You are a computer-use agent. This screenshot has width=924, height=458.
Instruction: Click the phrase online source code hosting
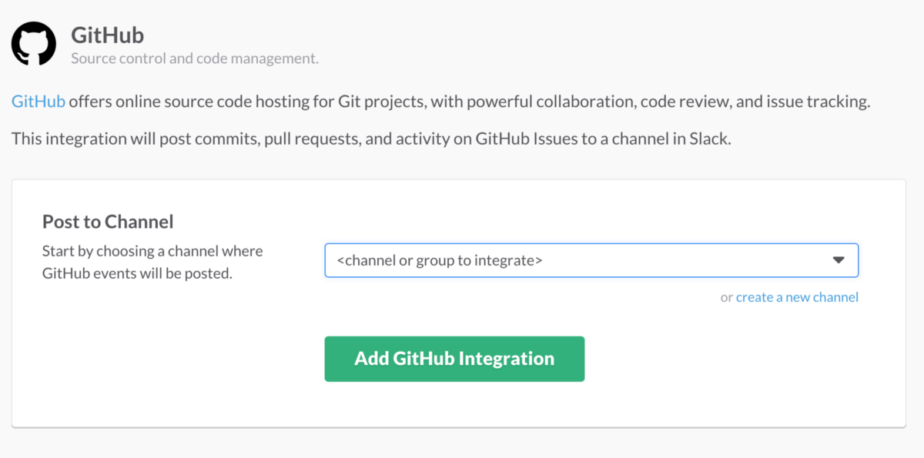tap(196, 102)
